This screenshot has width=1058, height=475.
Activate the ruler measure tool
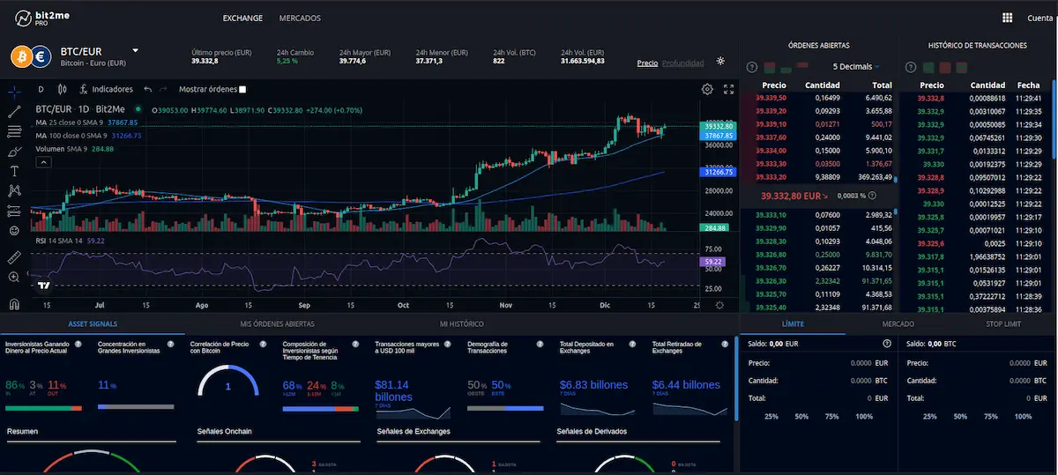pyautogui.click(x=14, y=257)
